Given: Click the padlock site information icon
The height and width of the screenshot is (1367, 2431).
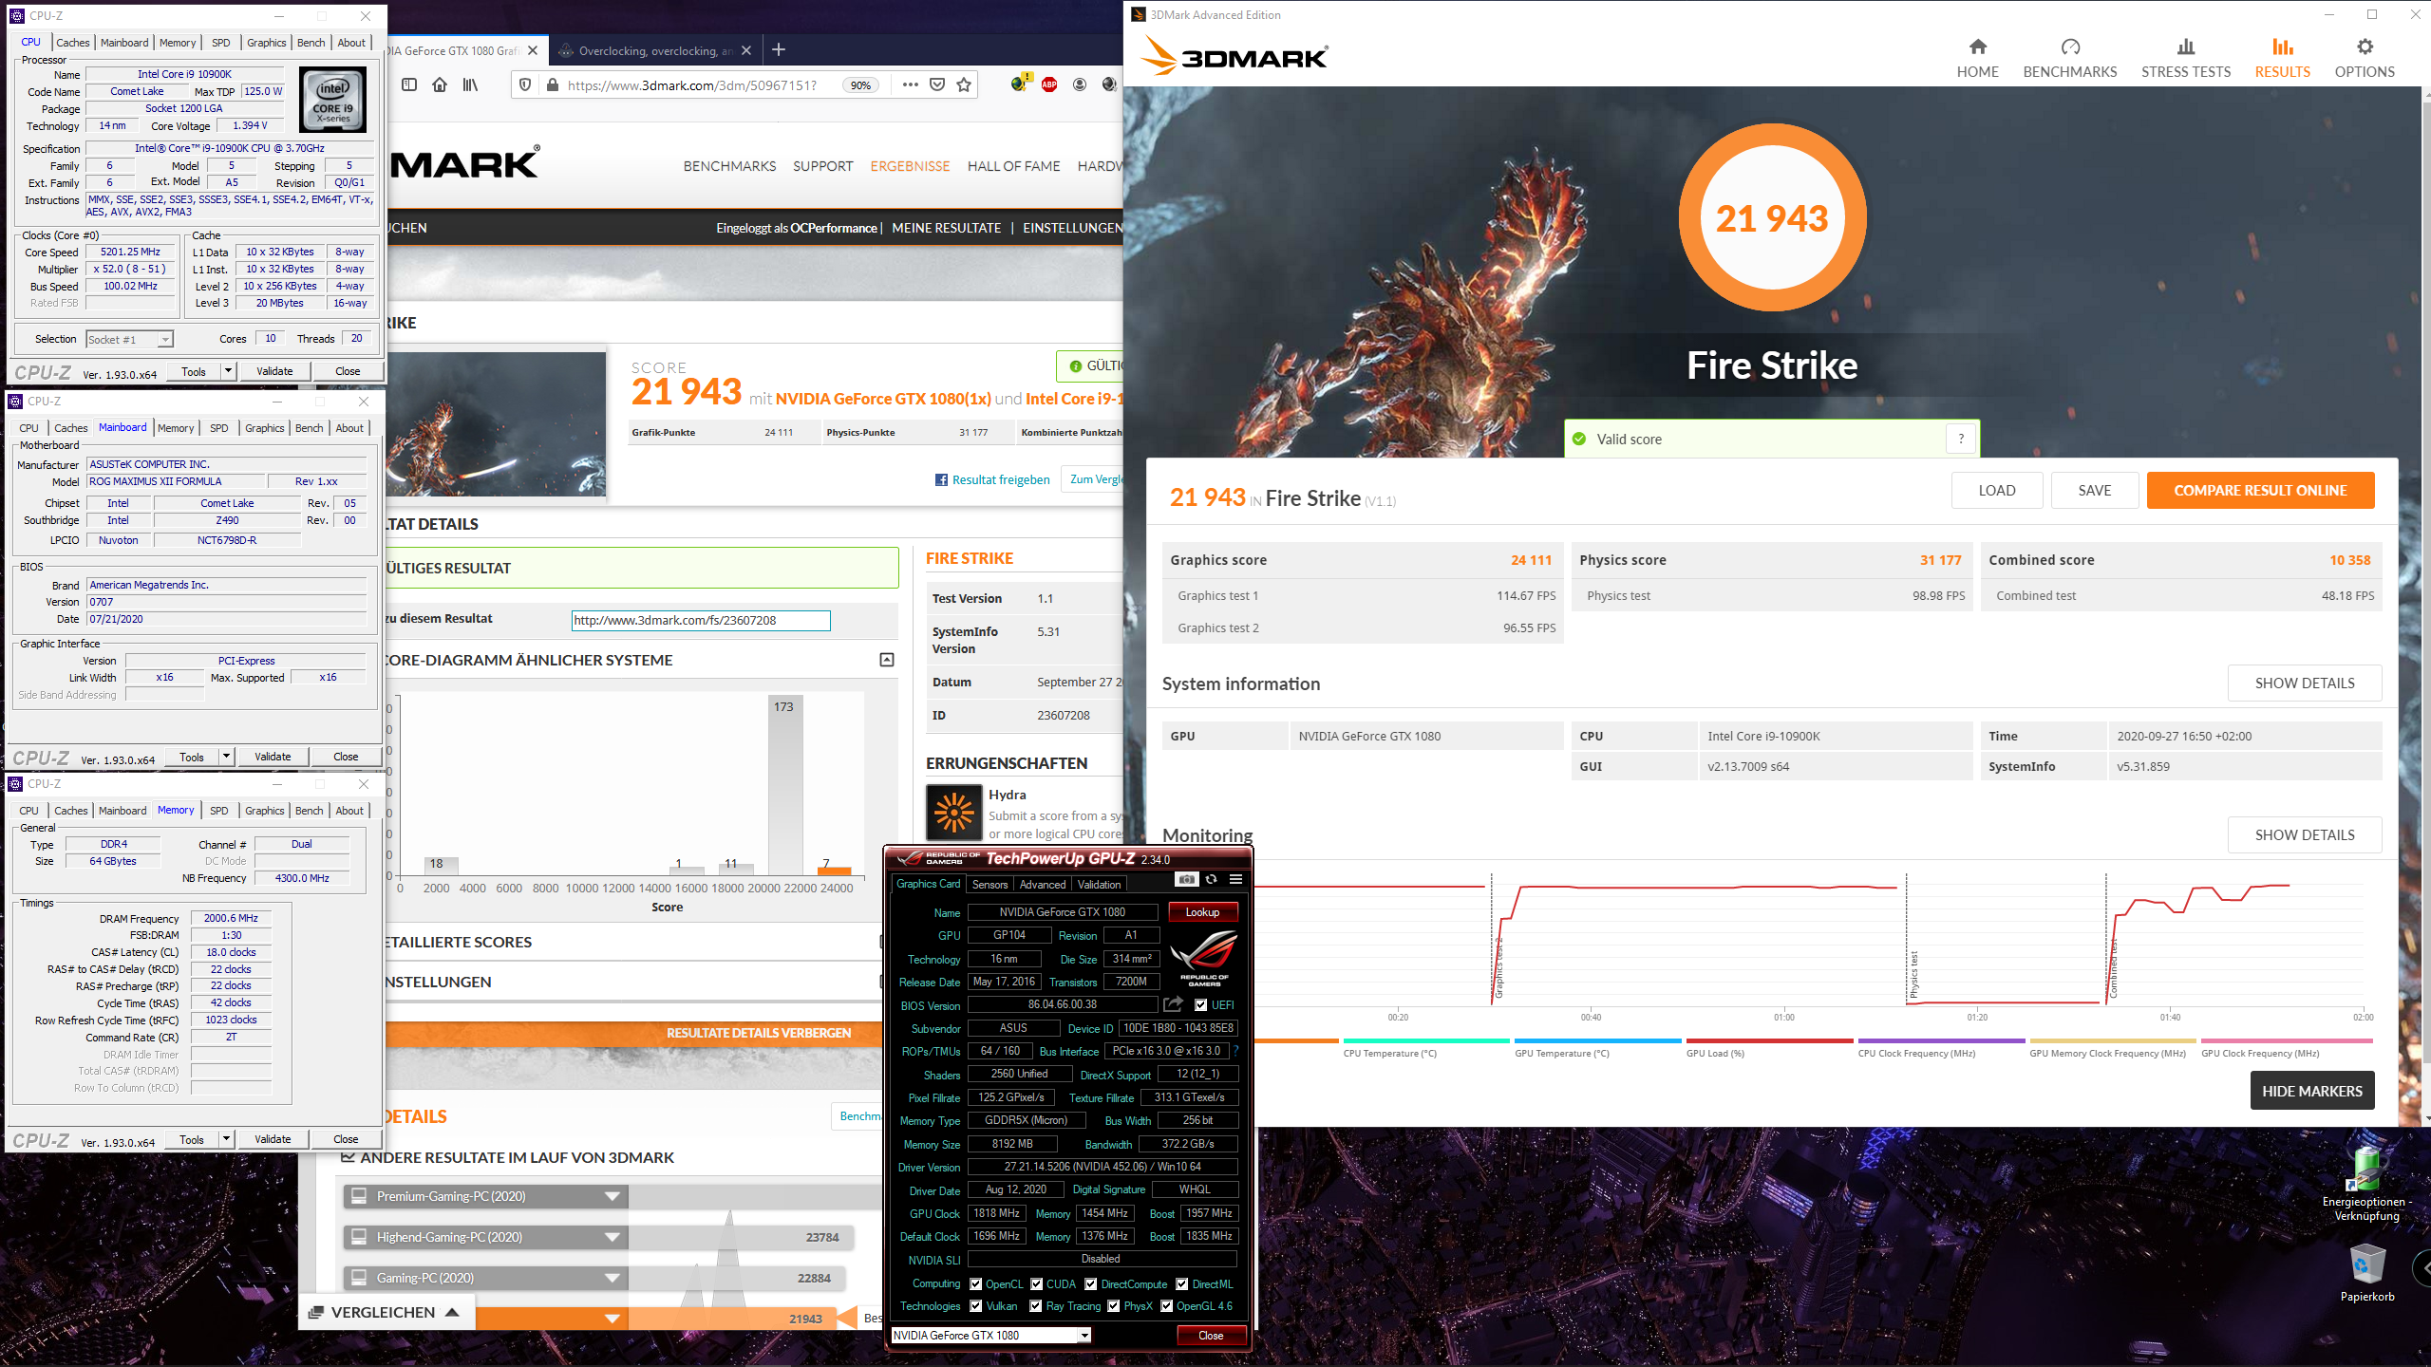Looking at the screenshot, I should pos(552,84).
